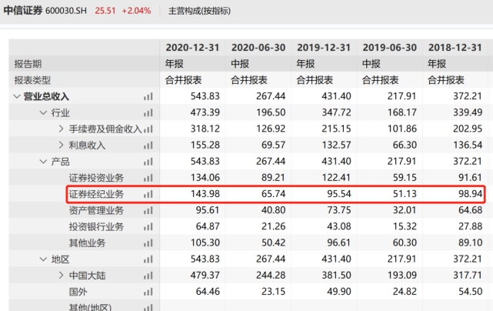Click the 600030.SH stock code
This screenshot has height=311, width=493.
(x=66, y=11)
